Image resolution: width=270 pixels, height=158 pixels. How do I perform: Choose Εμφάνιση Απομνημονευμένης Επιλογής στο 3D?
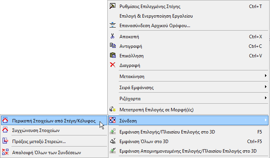point(188,151)
